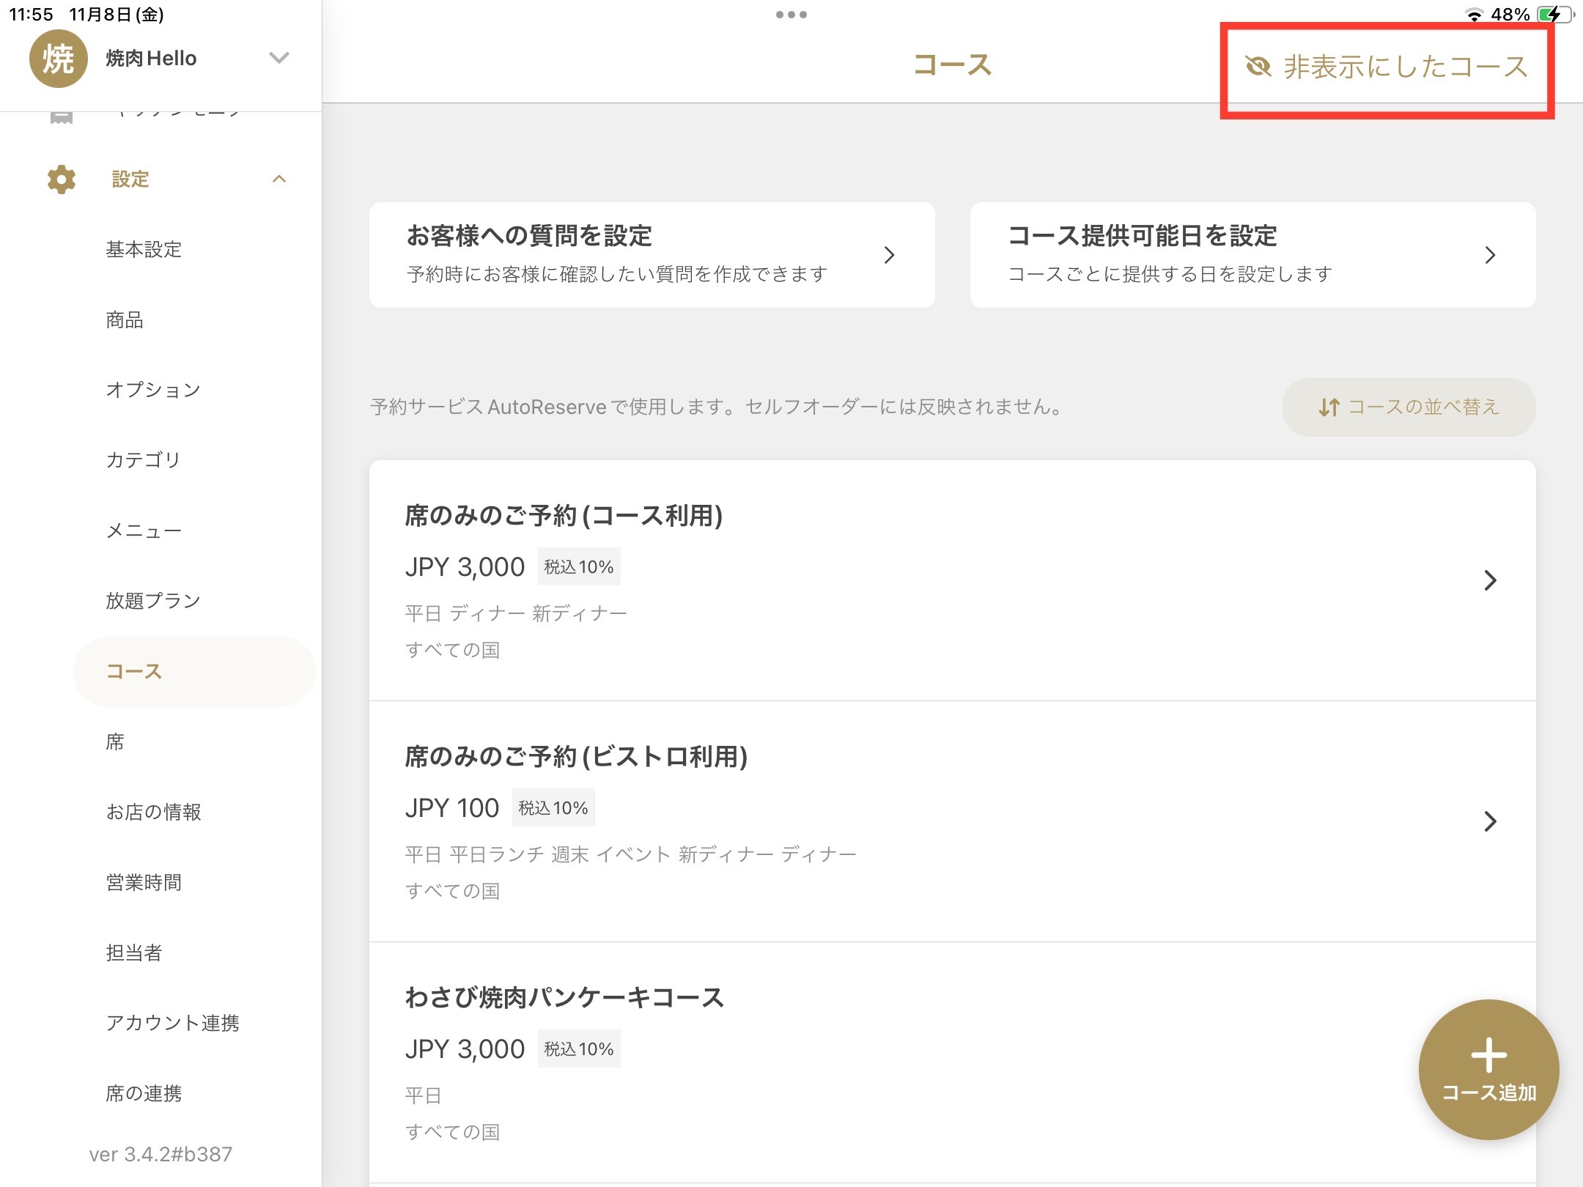Click the chevron on the コース利用 course row
The height and width of the screenshot is (1187, 1583).
coord(1490,580)
